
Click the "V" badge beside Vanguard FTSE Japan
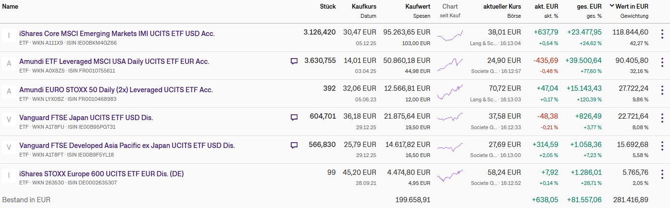pyautogui.click(x=8, y=119)
